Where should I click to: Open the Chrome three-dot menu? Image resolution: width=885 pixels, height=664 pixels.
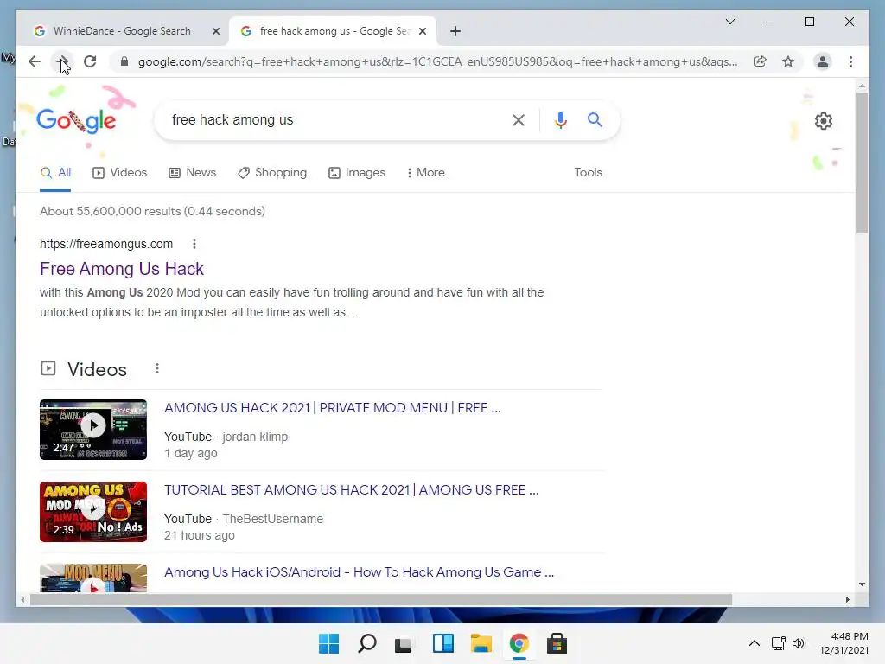[850, 61]
